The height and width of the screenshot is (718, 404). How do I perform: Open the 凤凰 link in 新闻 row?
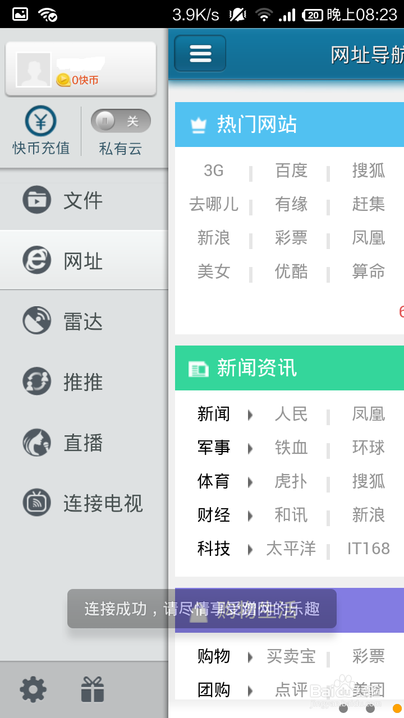[x=369, y=414]
